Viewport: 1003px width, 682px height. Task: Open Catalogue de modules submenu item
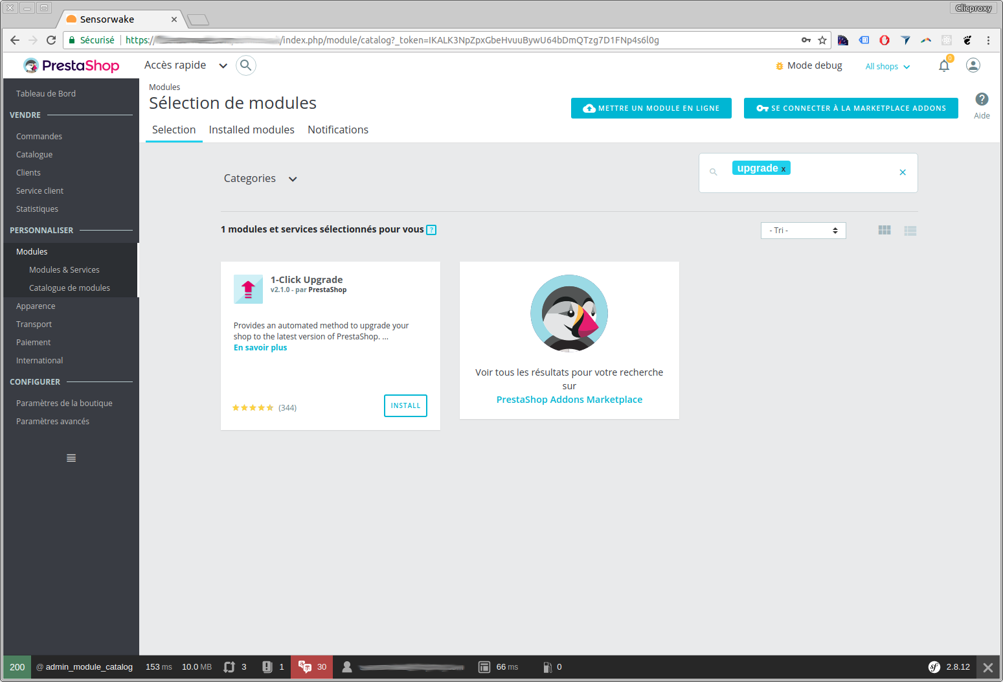click(x=69, y=288)
